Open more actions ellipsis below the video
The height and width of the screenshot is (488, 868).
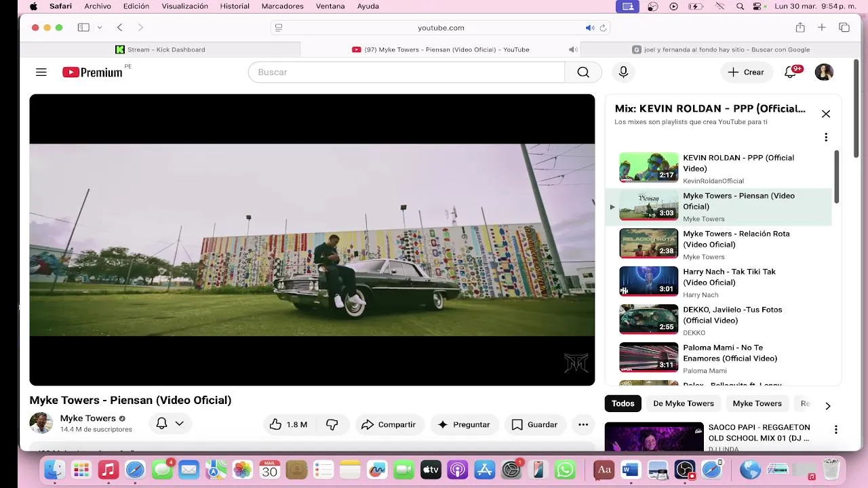tap(583, 424)
